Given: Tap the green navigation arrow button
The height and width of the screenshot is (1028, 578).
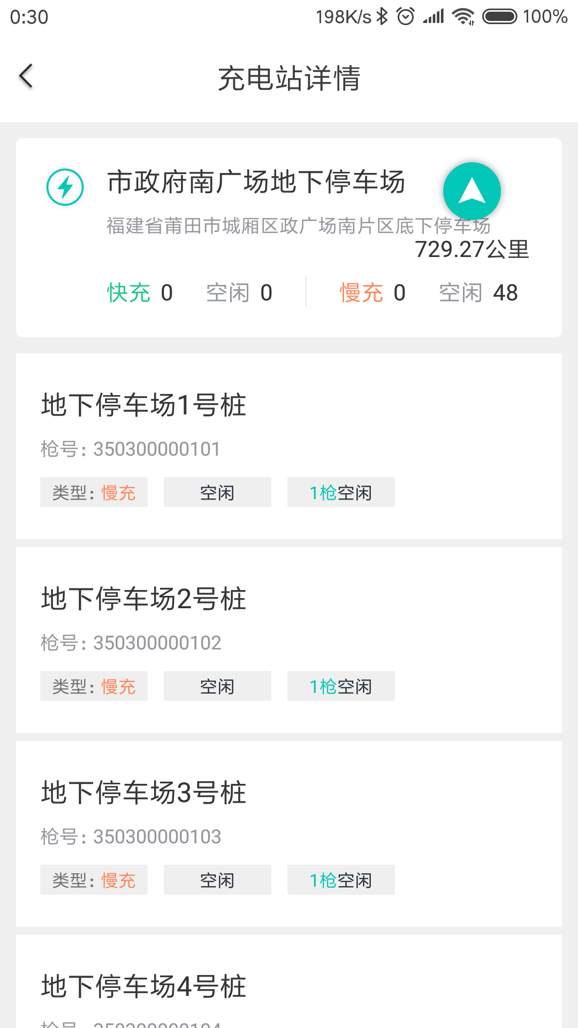Looking at the screenshot, I should pyautogui.click(x=471, y=191).
